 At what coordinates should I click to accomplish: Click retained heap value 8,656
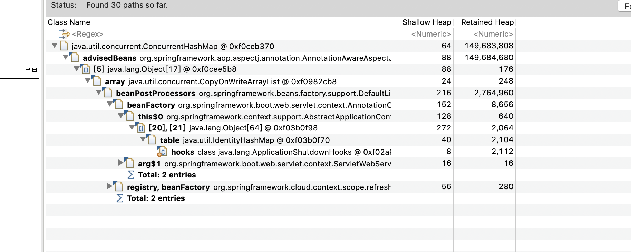click(x=502, y=104)
